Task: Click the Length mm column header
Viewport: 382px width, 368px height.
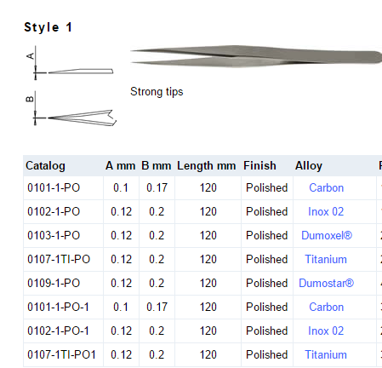Action: (207, 166)
